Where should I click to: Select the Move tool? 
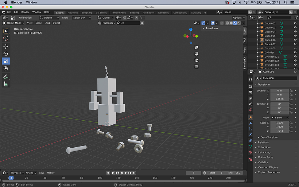6,47
